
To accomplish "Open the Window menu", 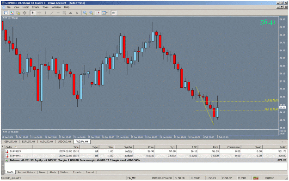I will pos(56,7).
